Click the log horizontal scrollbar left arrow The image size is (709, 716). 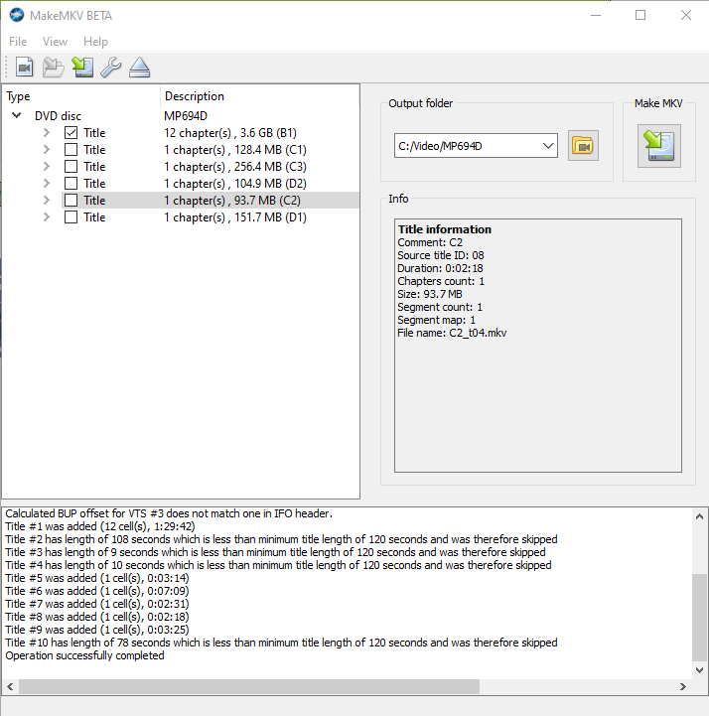pos(10,686)
